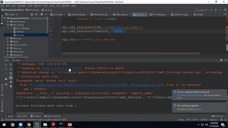Open the Navigate menu
228x128 pixels.
(x=22, y=6)
